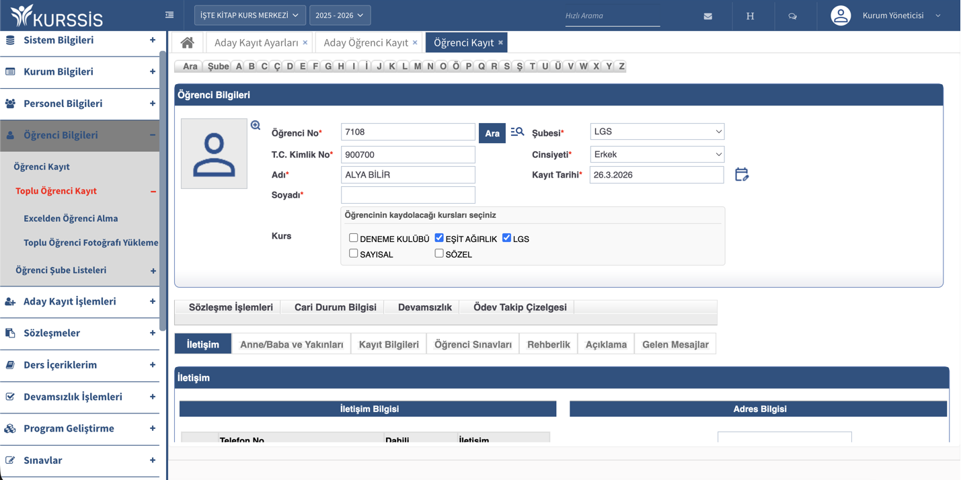Screen dimensions: 961x480
Task: Uncheck the EŞİT AĞIRLIK course checkbox
Action: 439,238
